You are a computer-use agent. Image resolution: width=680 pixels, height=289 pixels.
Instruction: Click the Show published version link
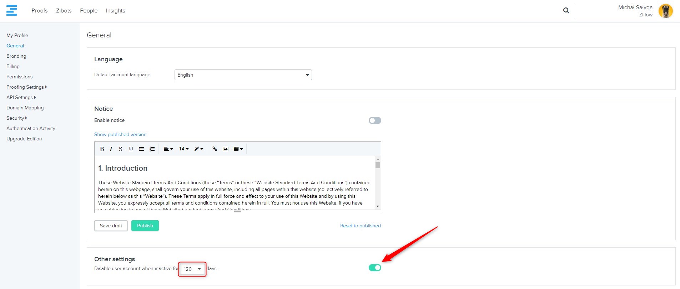pyautogui.click(x=120, y=134)
